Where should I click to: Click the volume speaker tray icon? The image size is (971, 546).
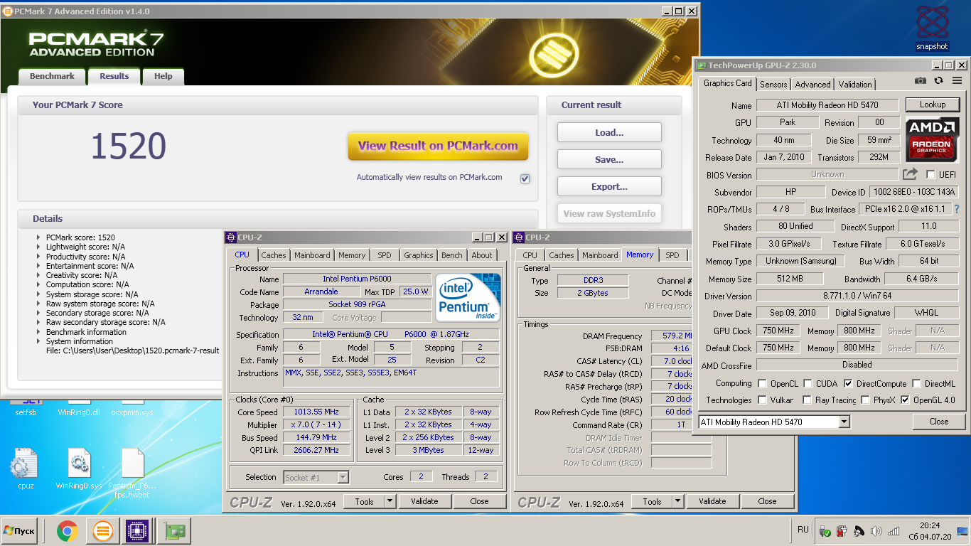point(876,531)
